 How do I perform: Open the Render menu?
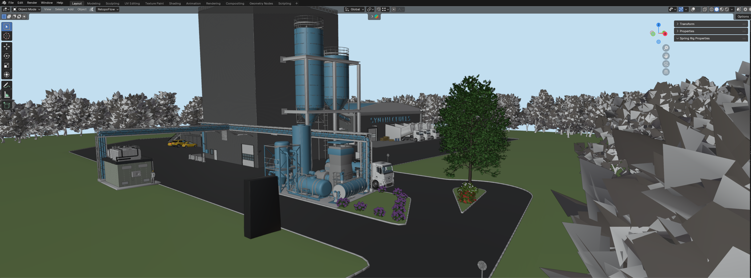(32, 3)
